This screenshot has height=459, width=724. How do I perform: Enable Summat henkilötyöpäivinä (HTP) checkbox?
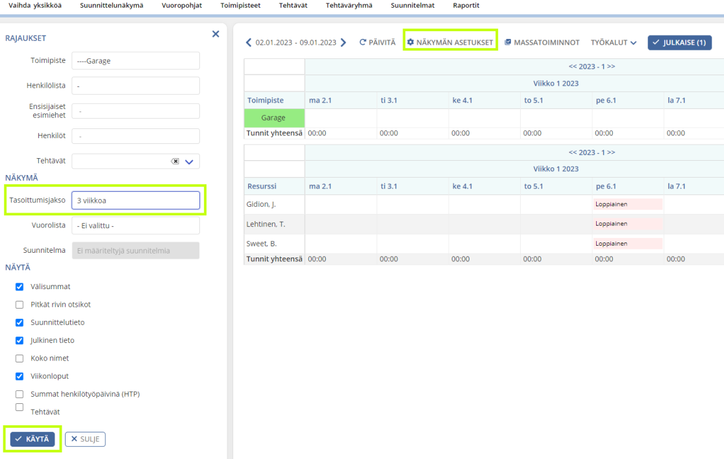pyautogui.click(x=19, y=394)
